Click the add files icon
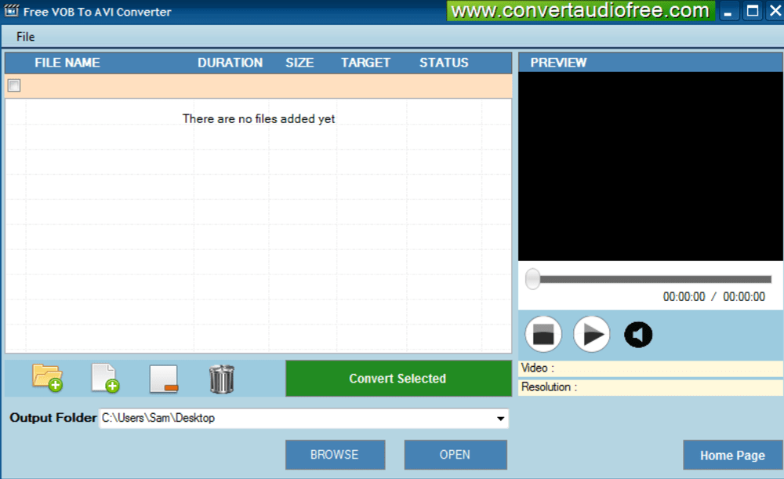Viewport: 784px width, 479px height. coord(106,379)
